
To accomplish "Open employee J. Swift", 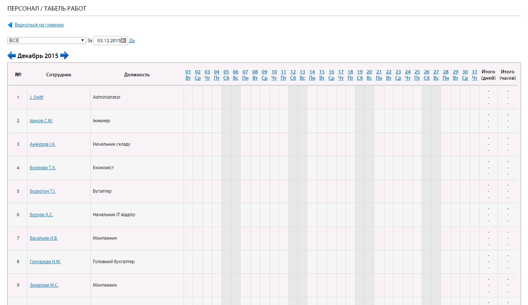I will point(36,97).
